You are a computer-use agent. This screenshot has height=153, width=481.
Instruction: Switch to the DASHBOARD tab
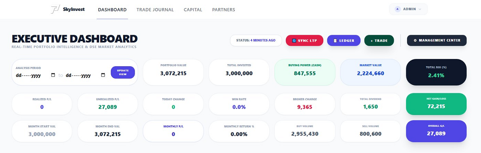[x=112, y=10]
